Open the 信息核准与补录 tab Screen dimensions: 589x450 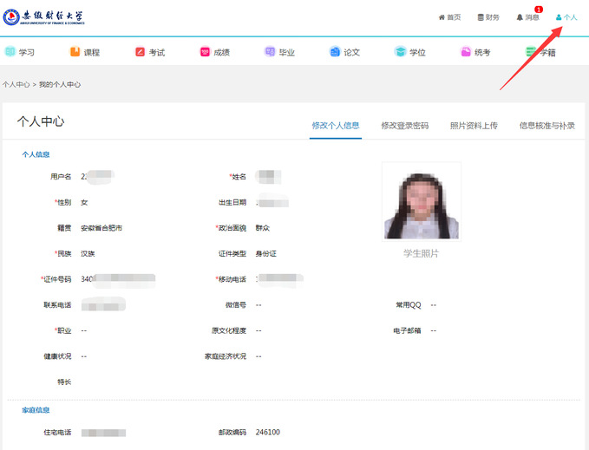coord(546,126)
